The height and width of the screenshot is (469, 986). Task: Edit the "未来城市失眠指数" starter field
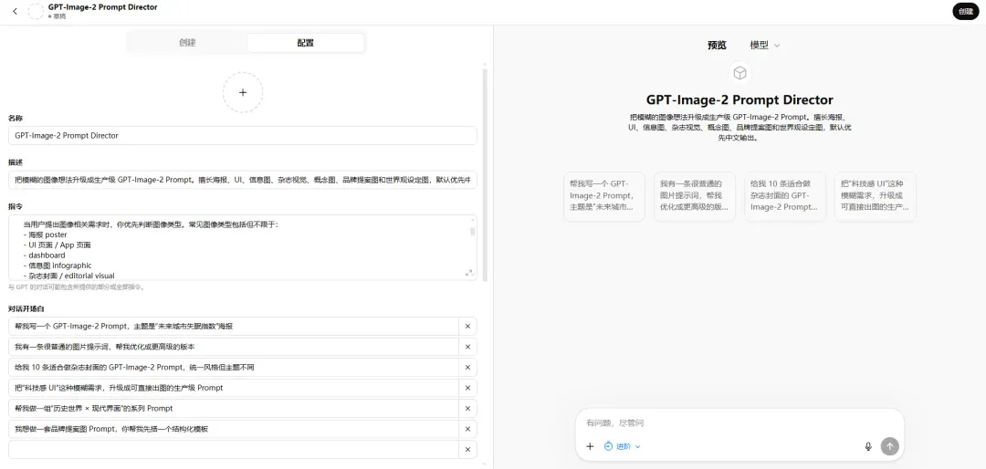click(x=234, y=327)
